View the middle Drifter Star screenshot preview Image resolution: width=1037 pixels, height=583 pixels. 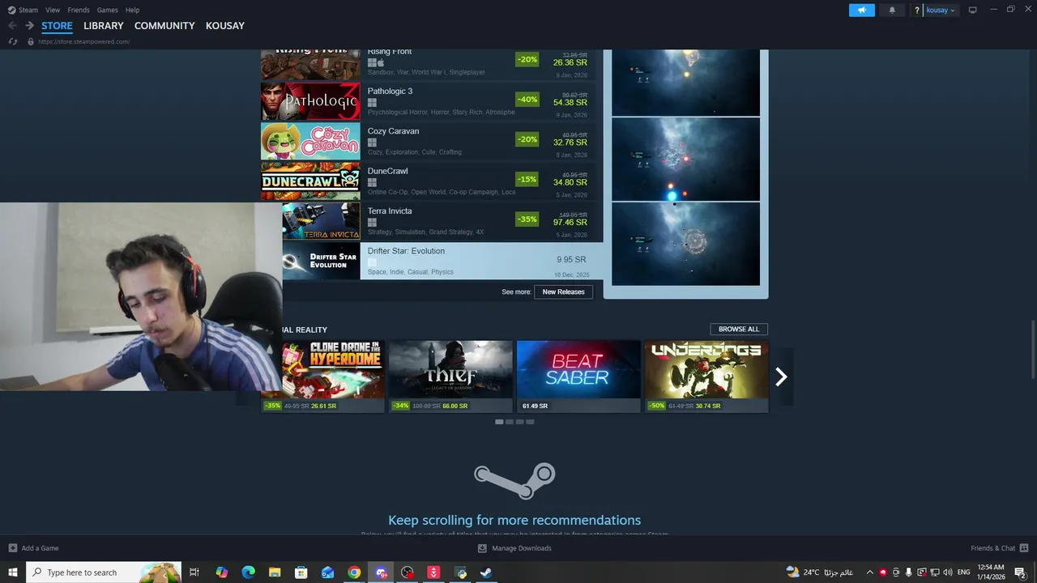(x=685, y=160)
